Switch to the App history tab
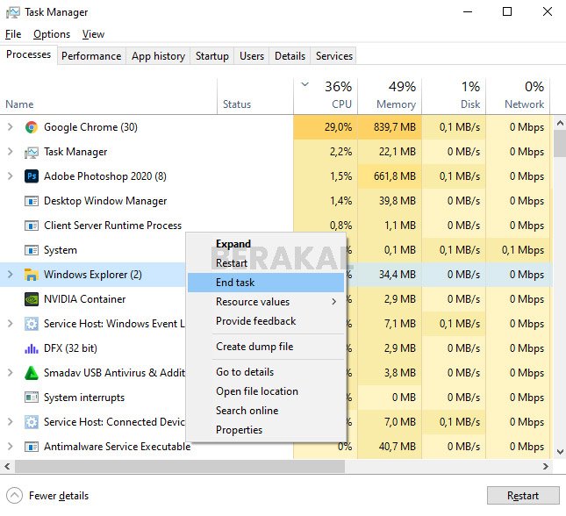 (x=158, y=56)
